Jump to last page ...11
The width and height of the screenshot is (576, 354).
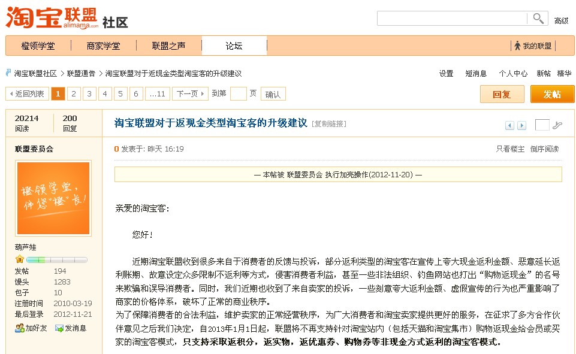[158, 93]
